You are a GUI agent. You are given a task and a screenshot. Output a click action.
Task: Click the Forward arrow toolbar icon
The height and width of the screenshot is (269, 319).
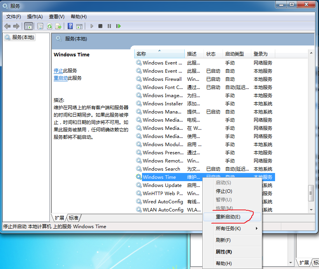point(16,26)
